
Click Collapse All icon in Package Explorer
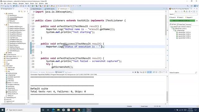(x=19, y=12)
